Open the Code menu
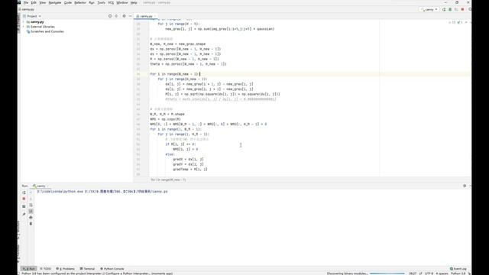 [68, 2]
